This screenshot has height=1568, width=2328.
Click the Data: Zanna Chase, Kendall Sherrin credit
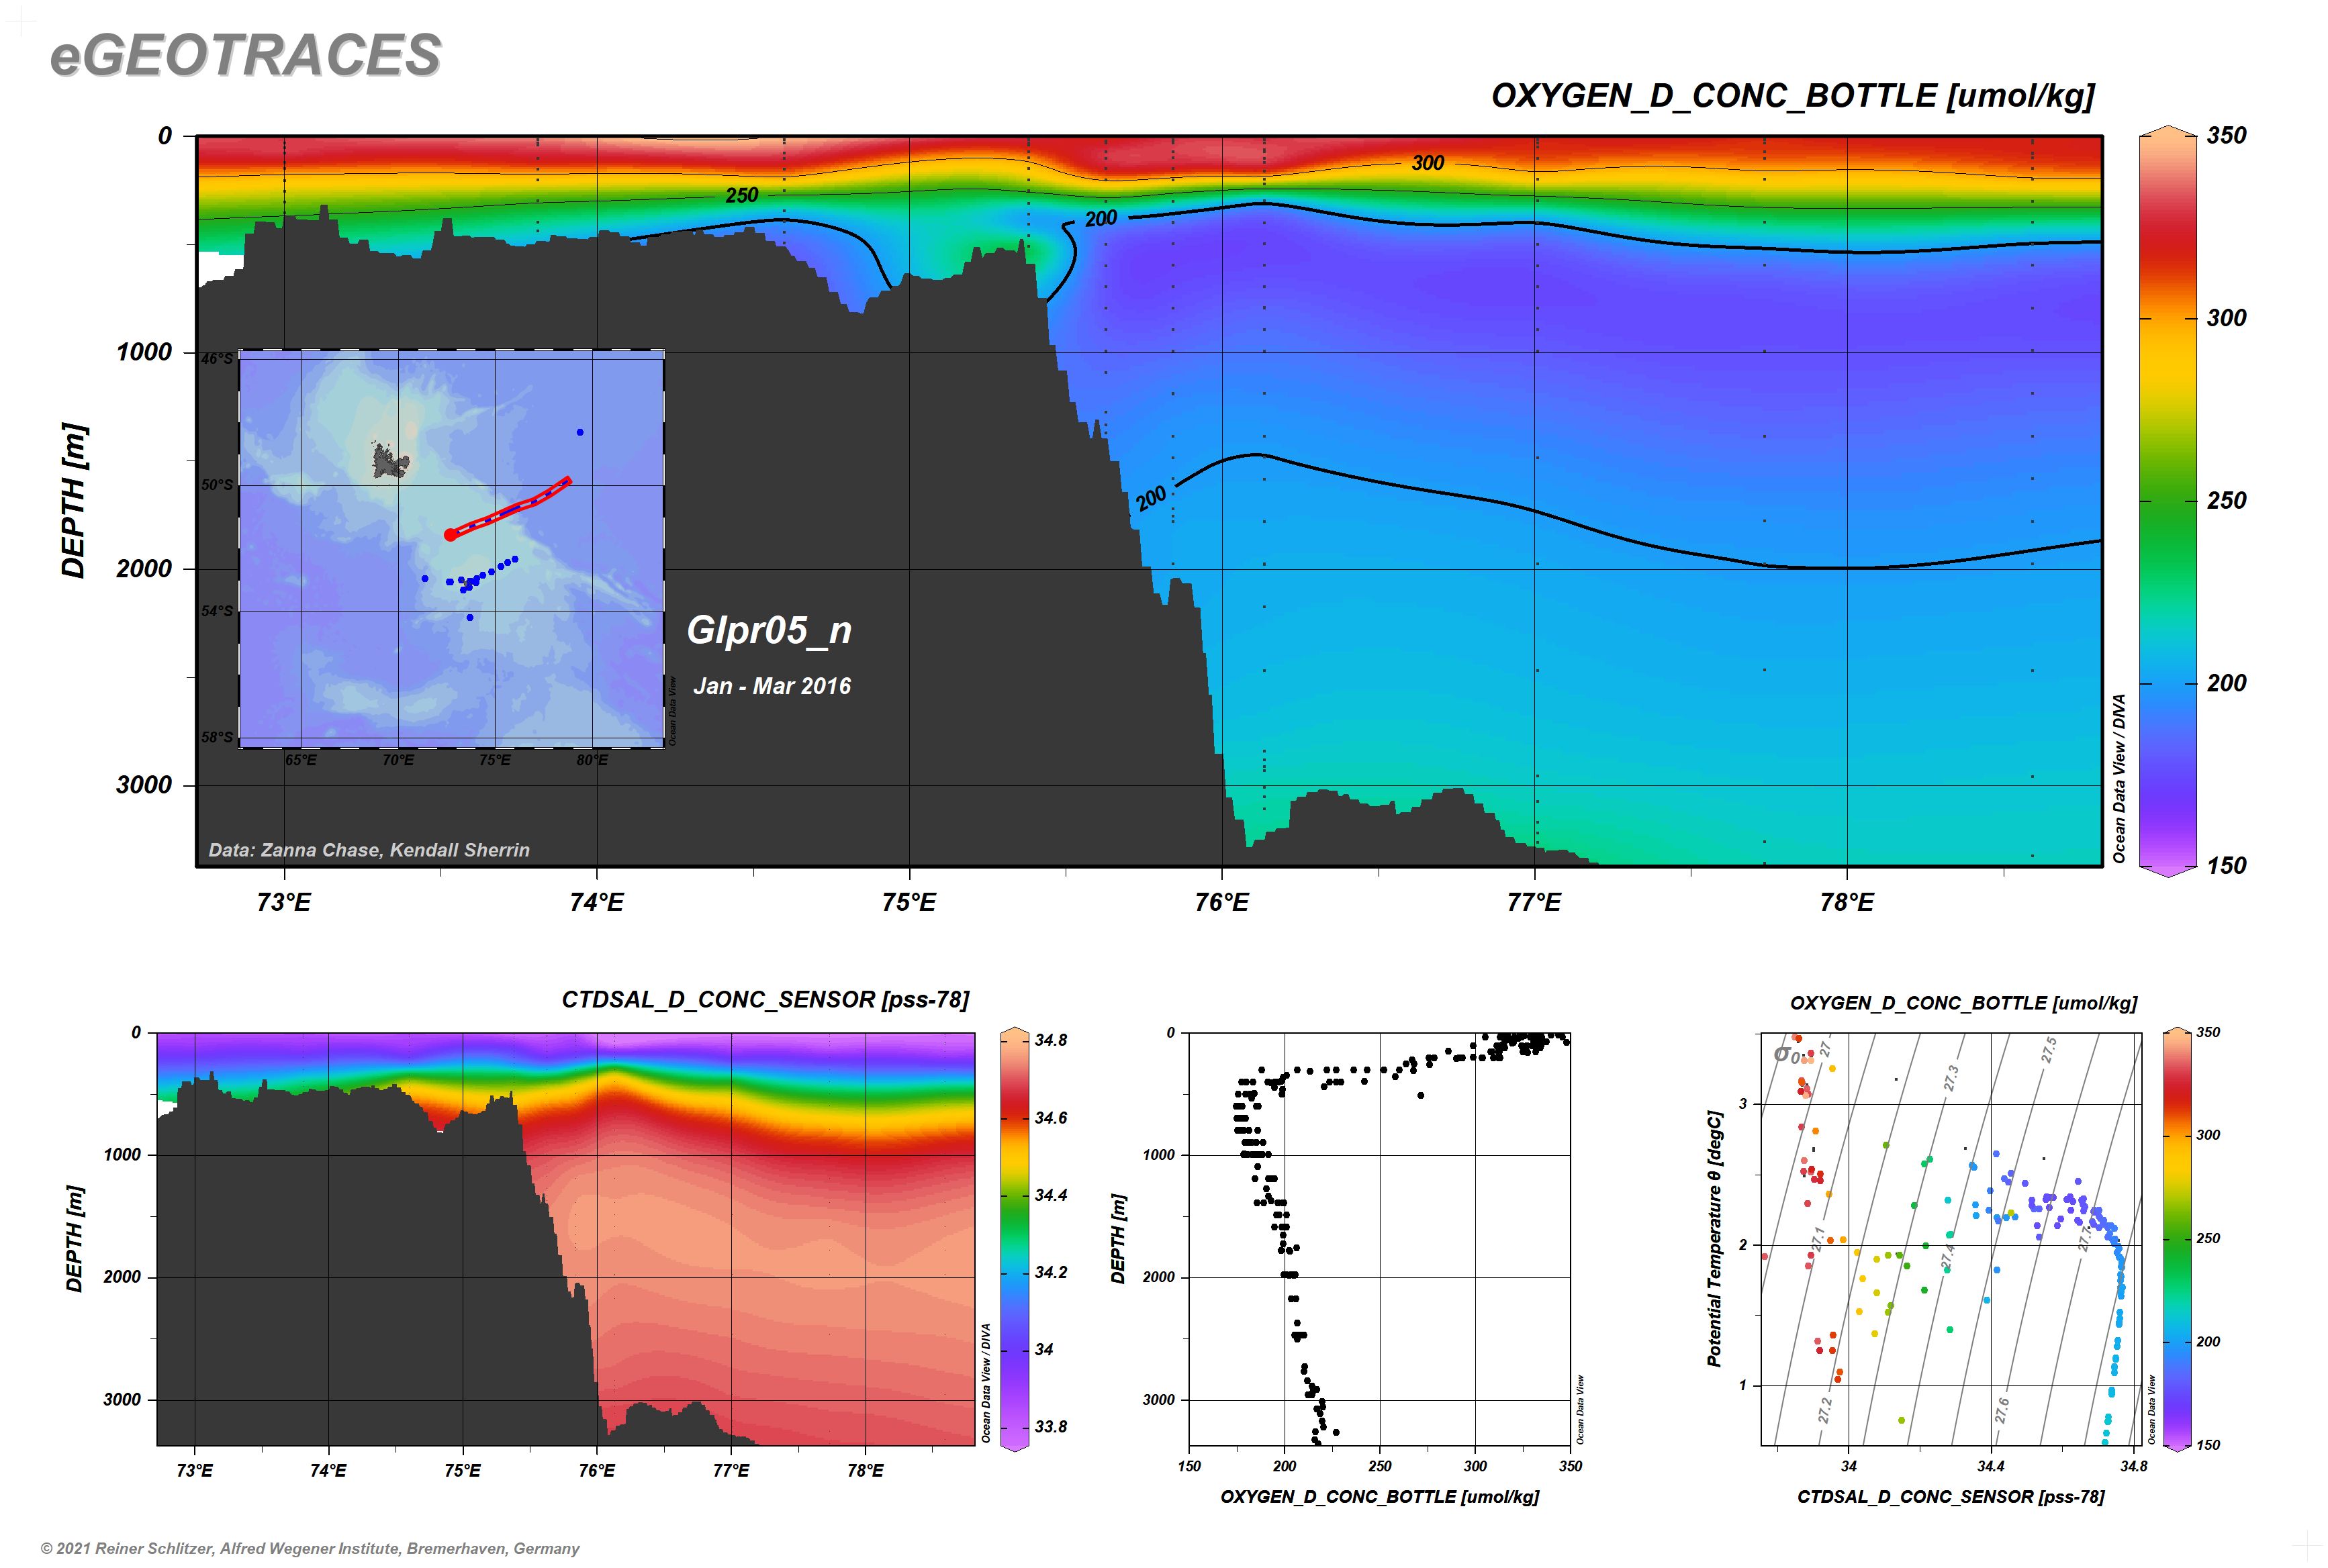(x=369, y=850)
